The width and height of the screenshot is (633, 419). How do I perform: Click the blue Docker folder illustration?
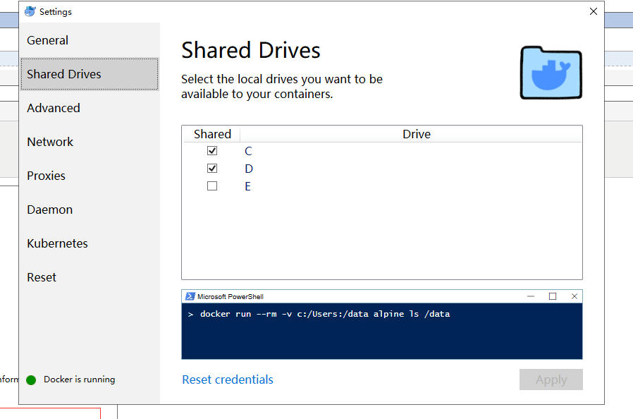[x=551, y=73]
